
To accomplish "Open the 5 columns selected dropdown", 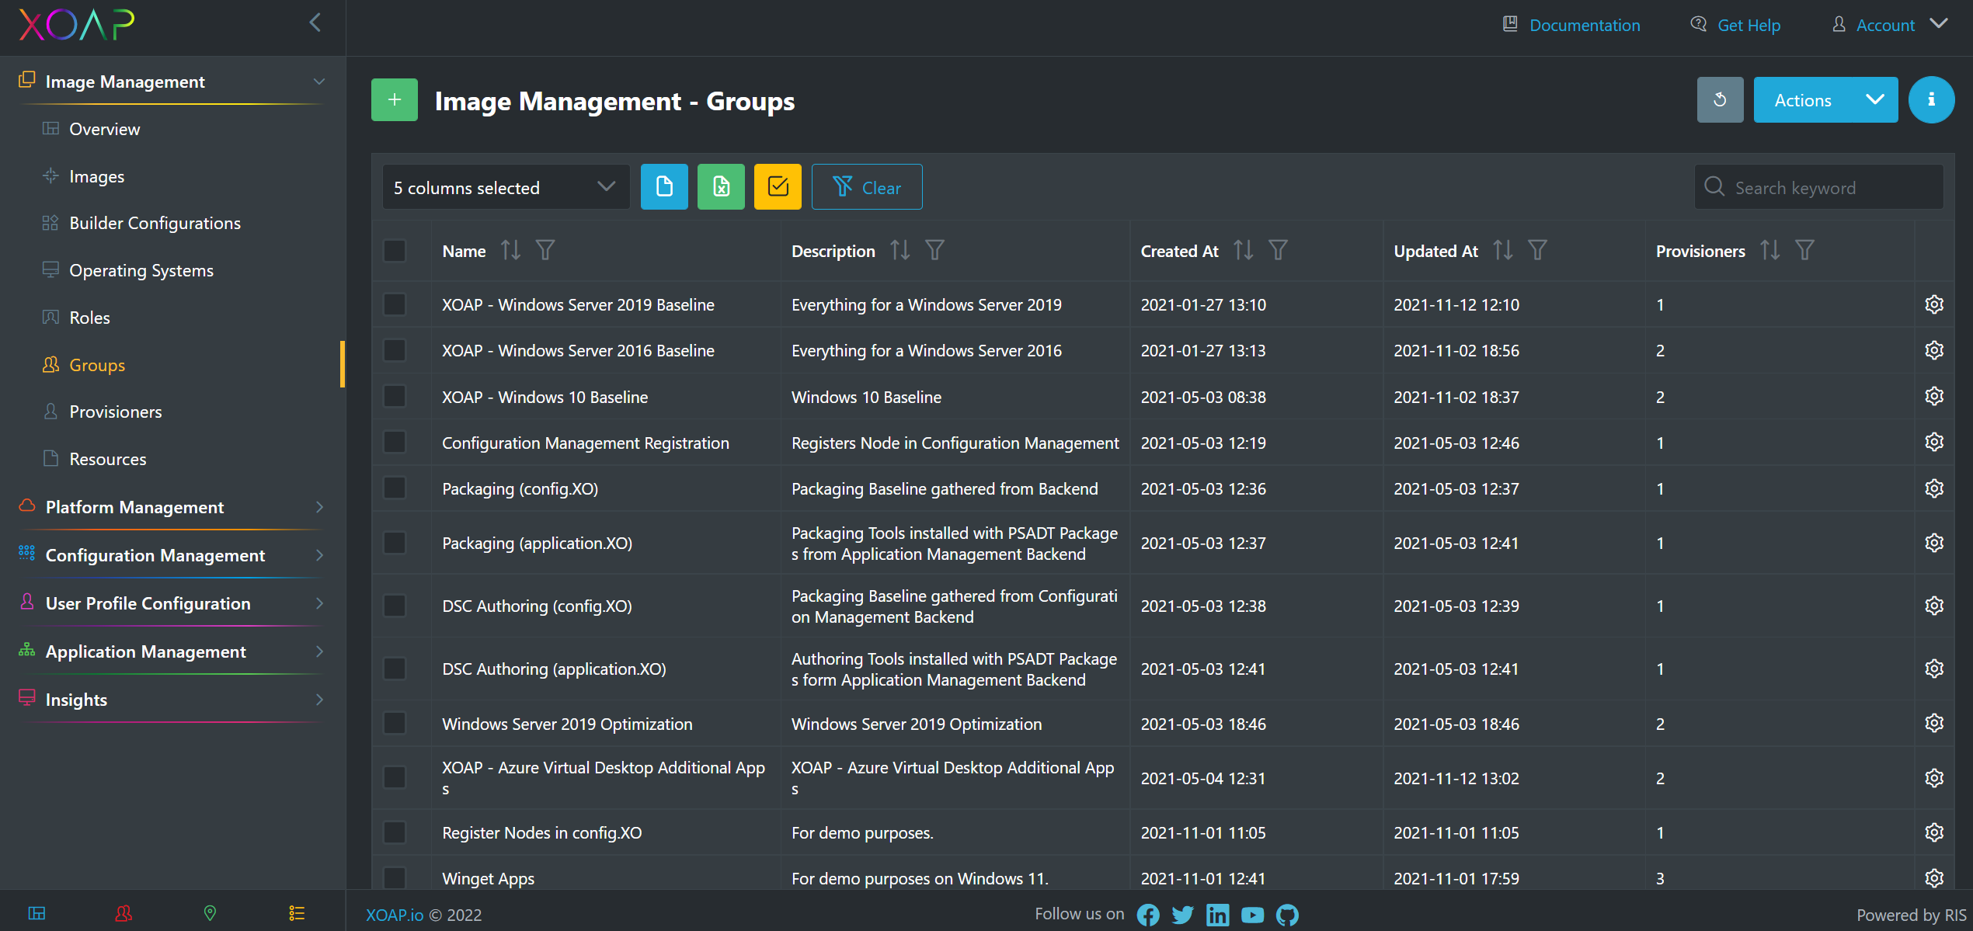I will [x=506, y=187].
